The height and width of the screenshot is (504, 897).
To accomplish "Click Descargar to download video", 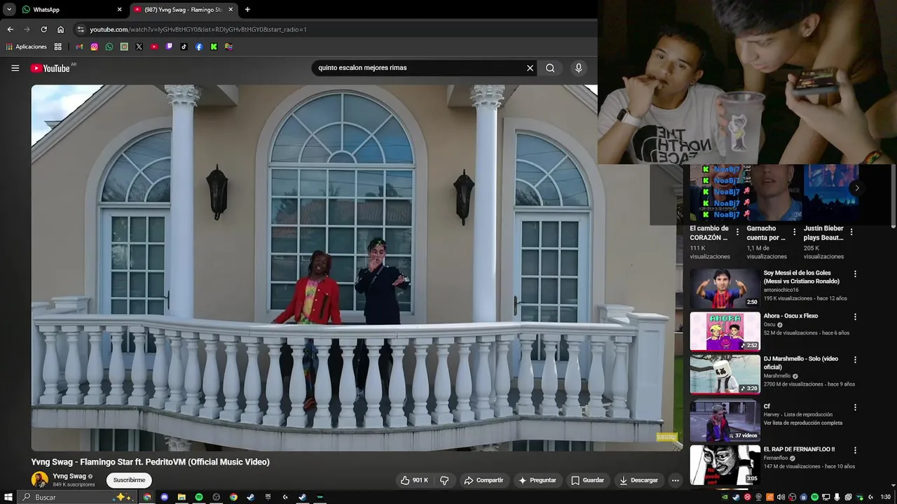I will coord(638,480).
